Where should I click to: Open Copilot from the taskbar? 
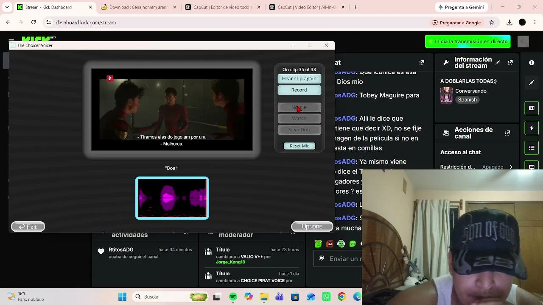(x=248, y=297)
